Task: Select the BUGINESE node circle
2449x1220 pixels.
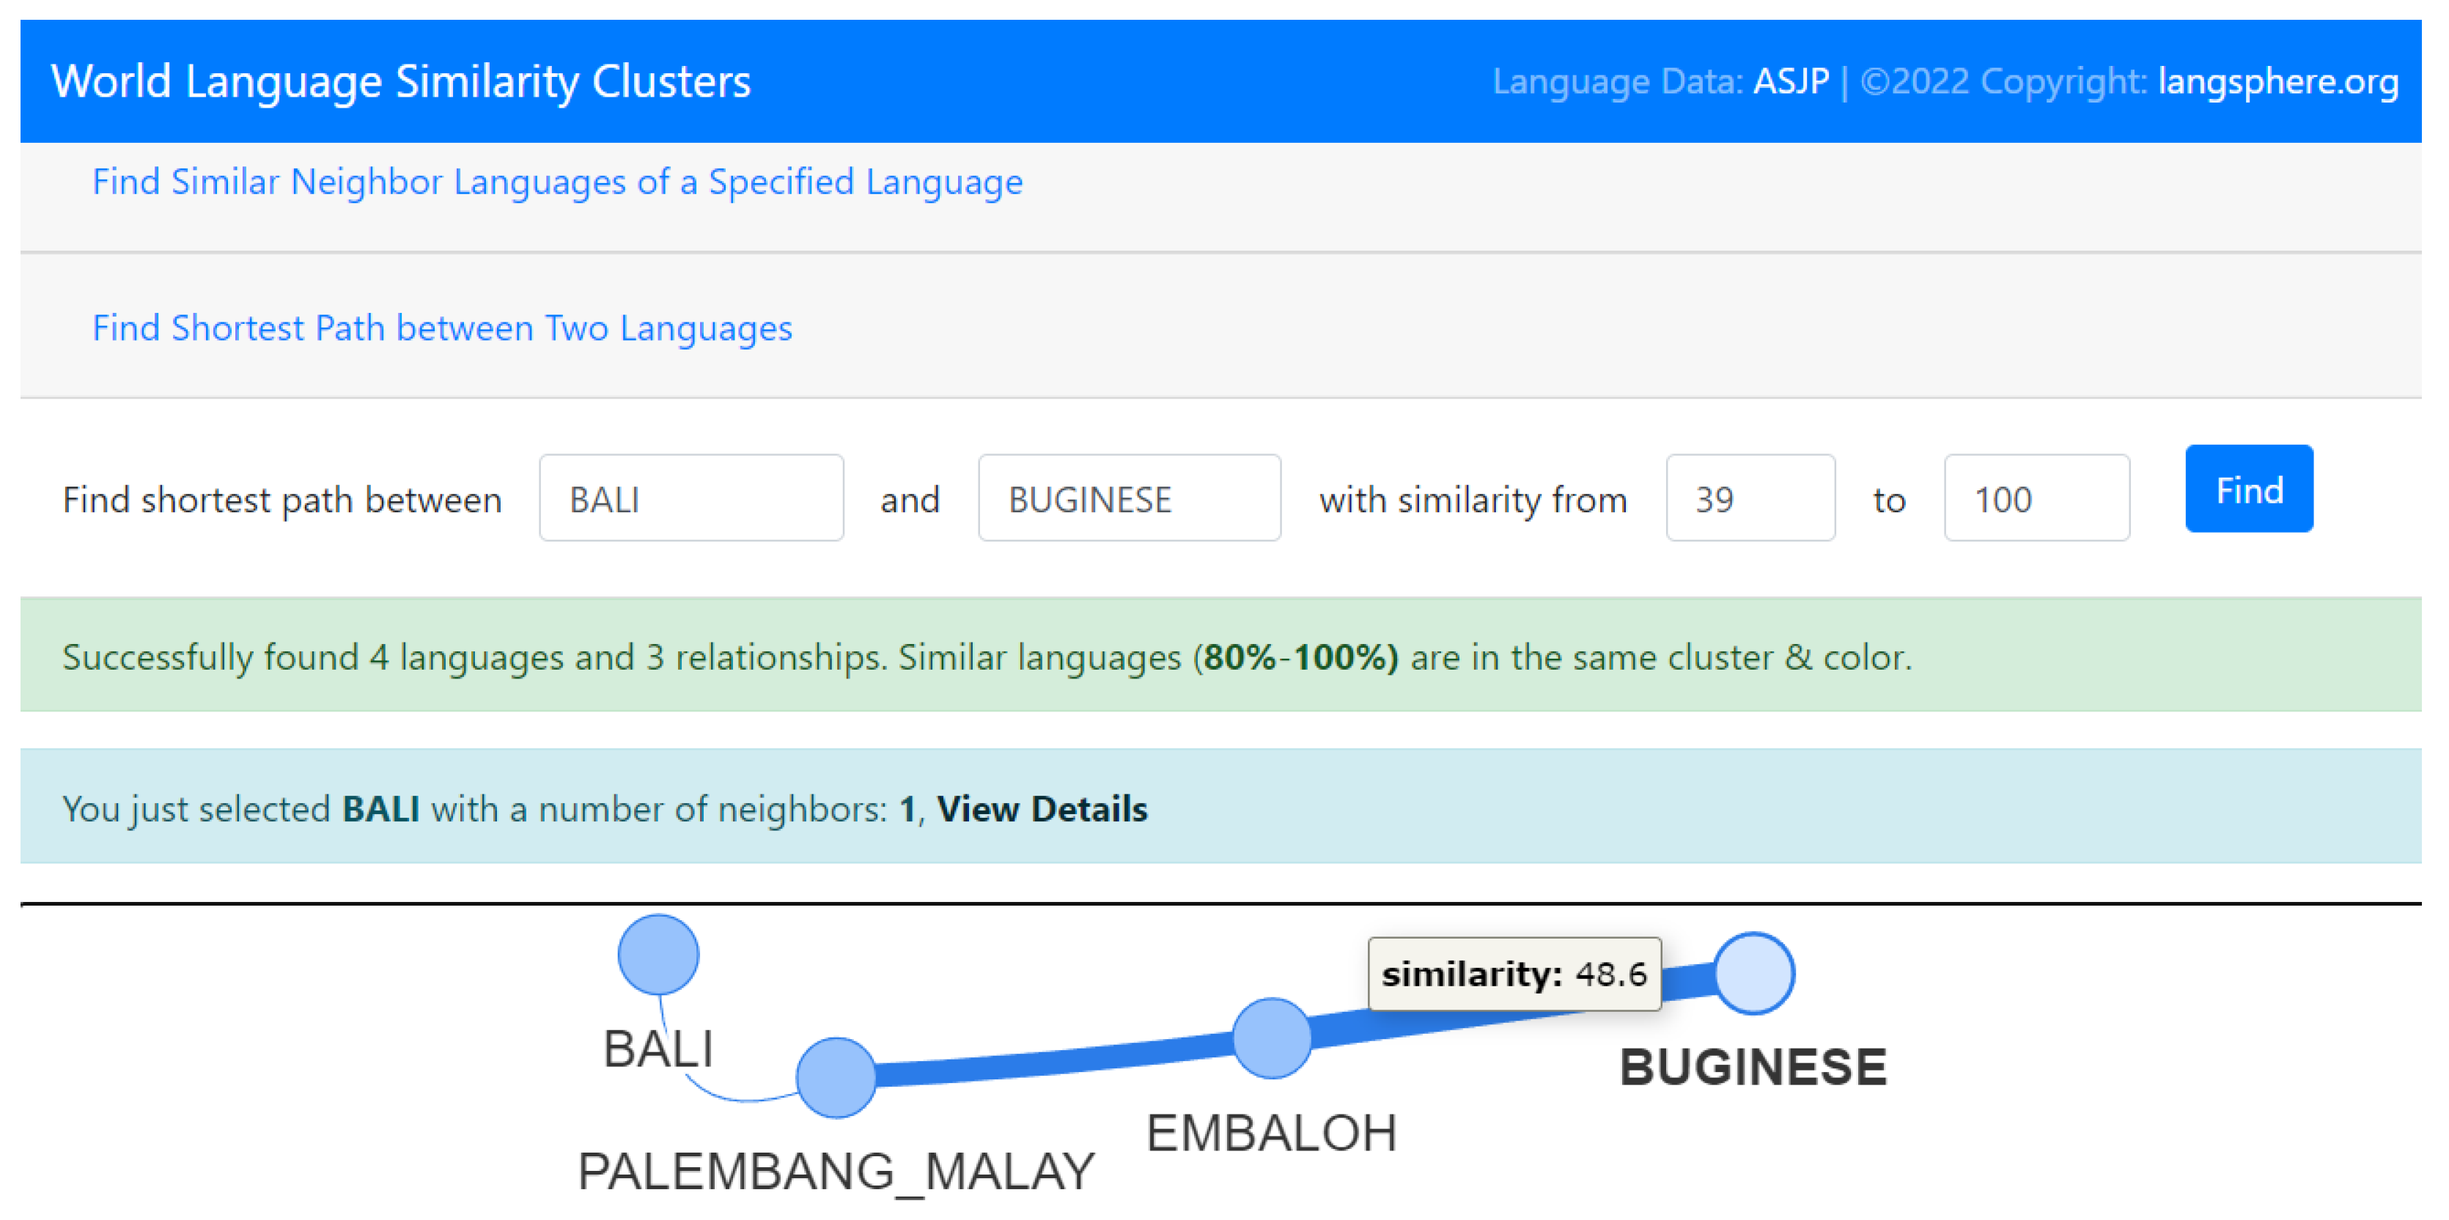Action: coord(1754,973)
